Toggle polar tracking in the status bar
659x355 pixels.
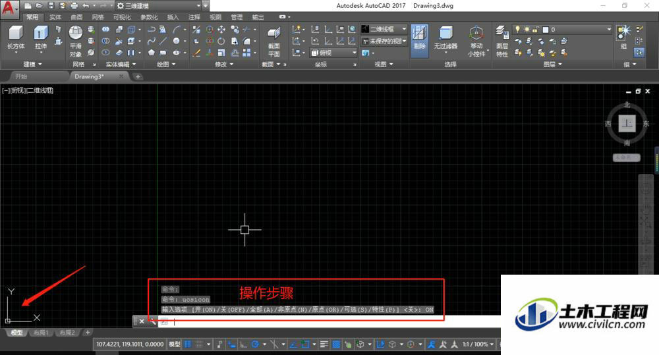(x=254, y=344)
